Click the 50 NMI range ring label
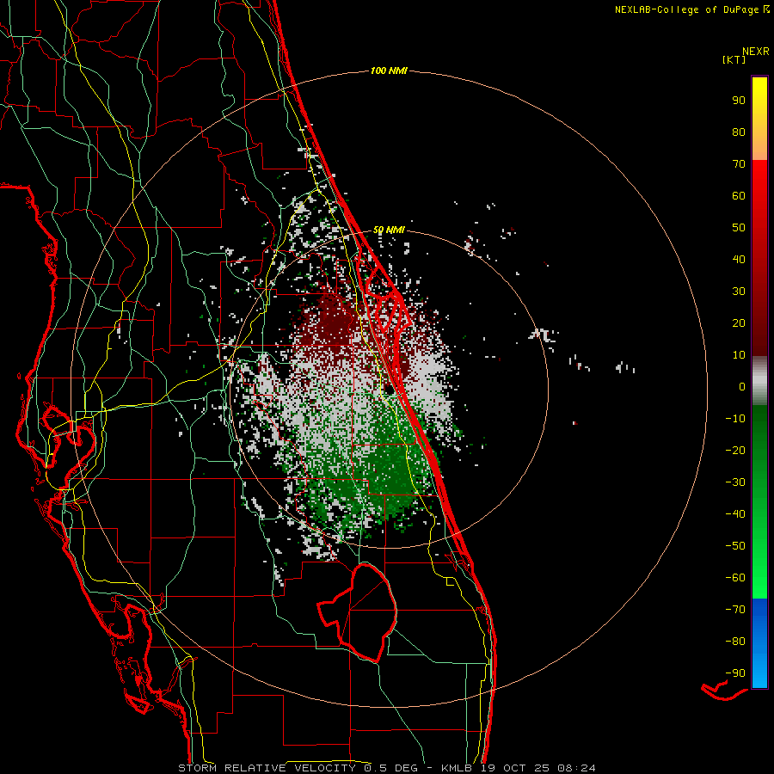The height and width of the screenshot is (774, 774). pyautogui.click(x=389, y=230)
